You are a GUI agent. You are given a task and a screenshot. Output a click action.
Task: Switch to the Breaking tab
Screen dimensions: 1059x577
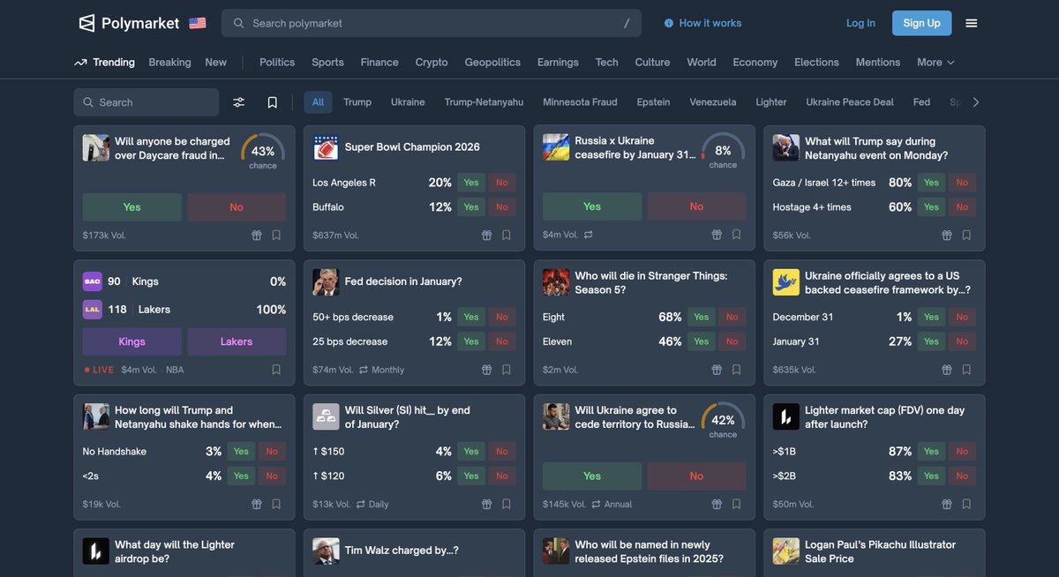tap(169, 63)
